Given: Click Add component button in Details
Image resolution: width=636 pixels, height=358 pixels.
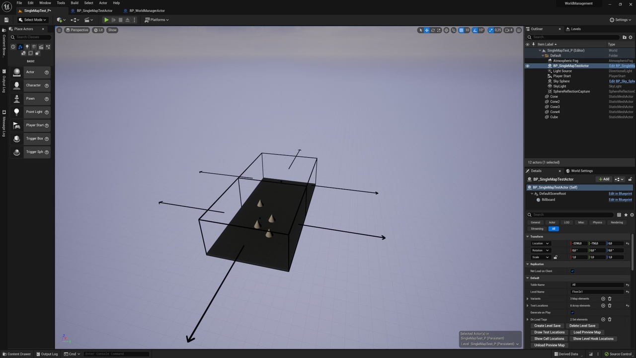Looking at the screenshot, I should point(604,179).
